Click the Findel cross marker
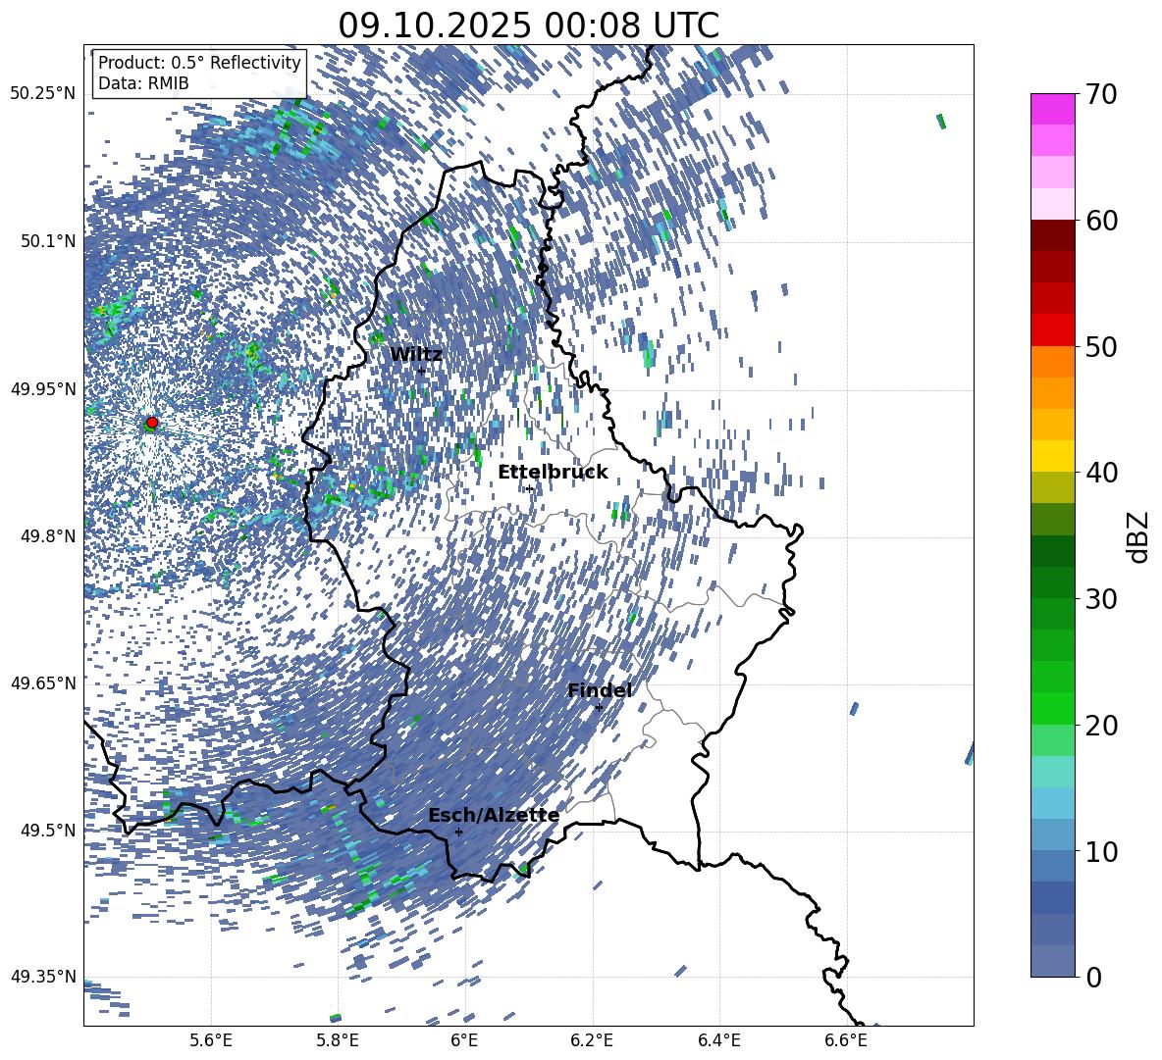This screenshot has width=1162, height=1060. click(x=599, y=708)
